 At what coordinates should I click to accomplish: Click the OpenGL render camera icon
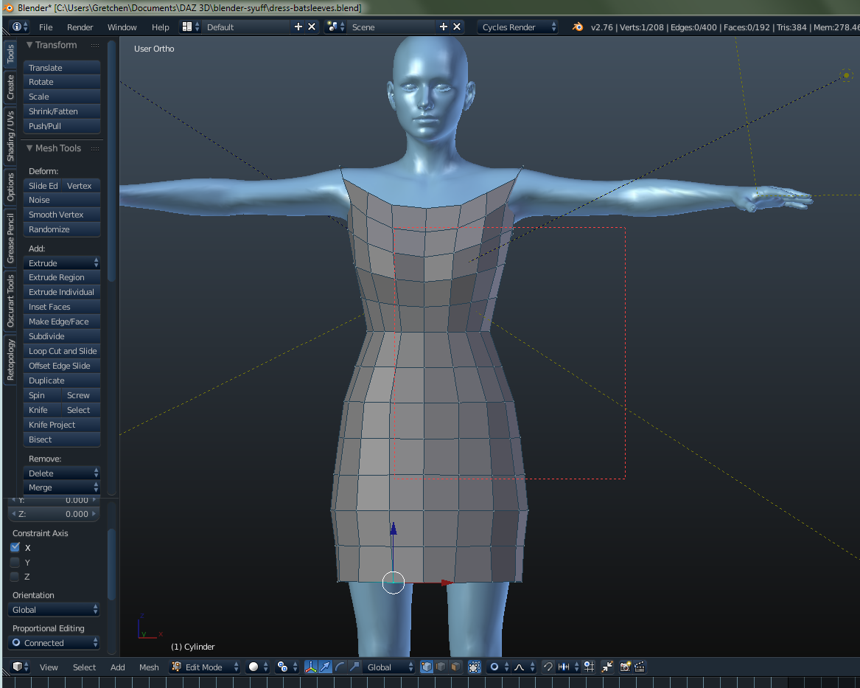(x=625, y=667)
